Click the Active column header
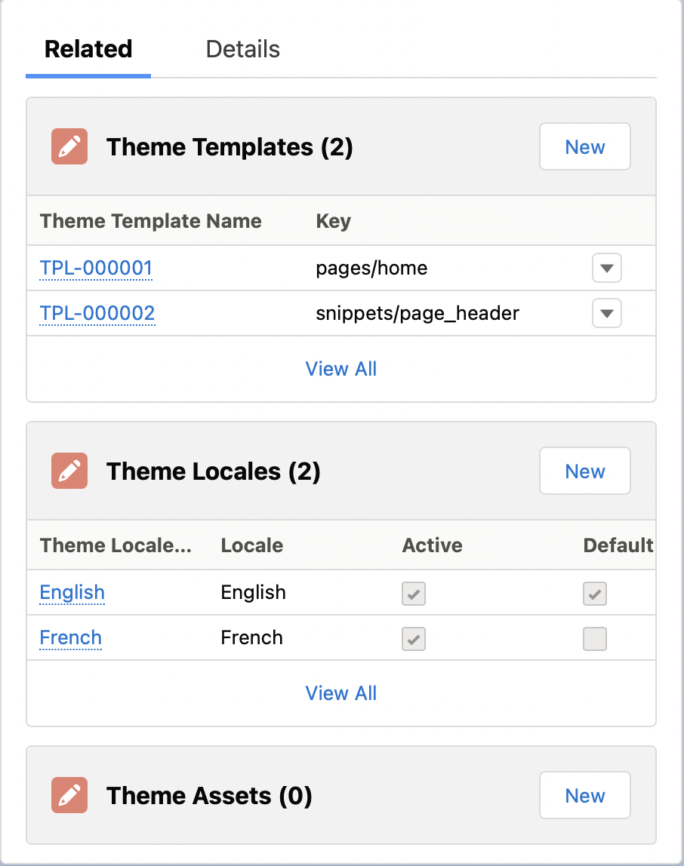This screenshot has height=866, width=684. (433, 545)
